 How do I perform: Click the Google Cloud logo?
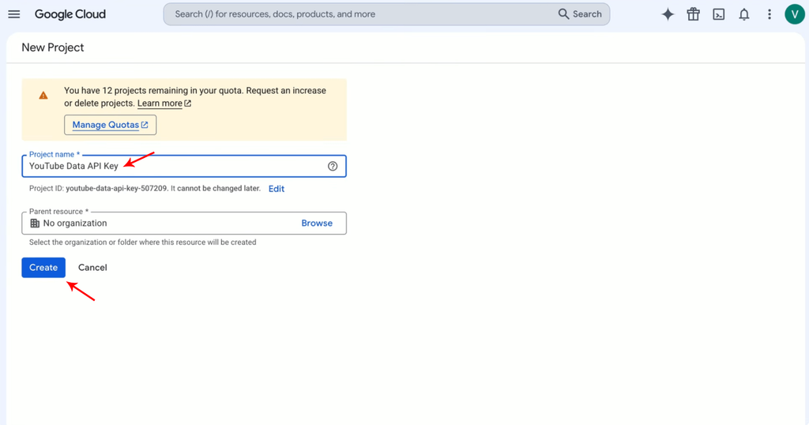coord(70,14)
